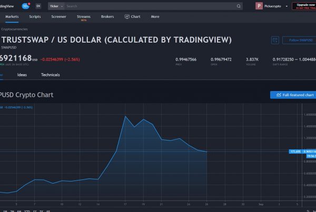The image size is (316, 212).
Task: Click the pink P user avatar
Action: pos(259,6)
